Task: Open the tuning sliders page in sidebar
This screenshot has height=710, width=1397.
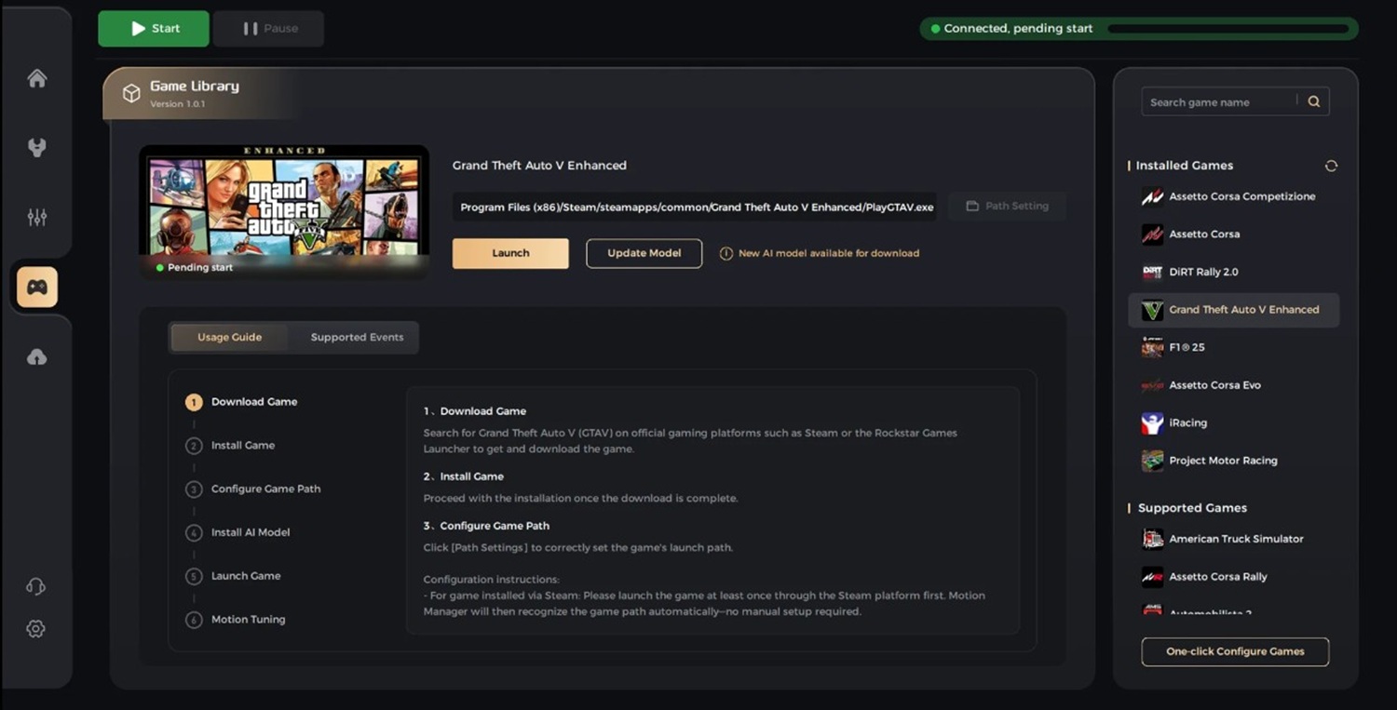Action: coord(37,217)
